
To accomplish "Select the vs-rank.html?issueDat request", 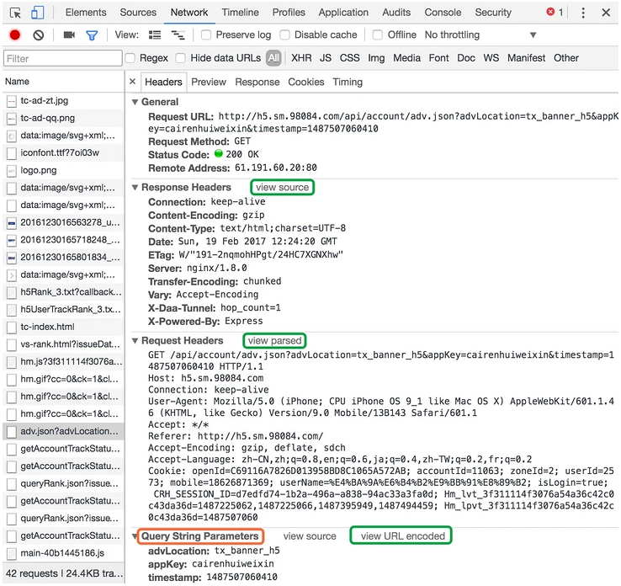I will (63, 344).
